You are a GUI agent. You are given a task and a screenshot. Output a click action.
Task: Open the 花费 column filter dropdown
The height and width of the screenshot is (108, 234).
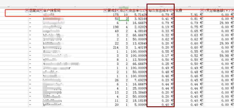click(x=202, y=11)
